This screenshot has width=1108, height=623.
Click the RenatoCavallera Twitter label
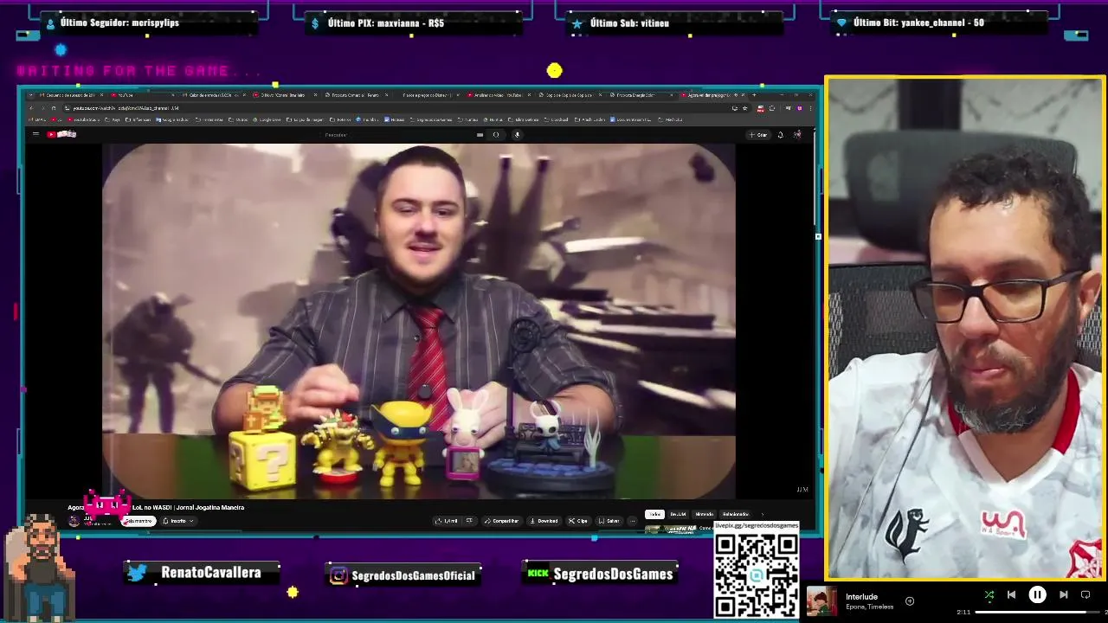[x=210, y=573]
